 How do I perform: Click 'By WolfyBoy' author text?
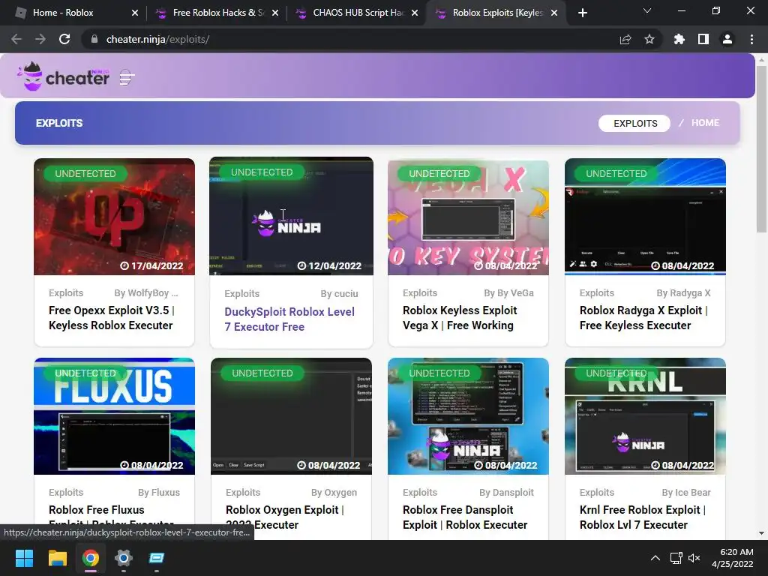(146, 293)
